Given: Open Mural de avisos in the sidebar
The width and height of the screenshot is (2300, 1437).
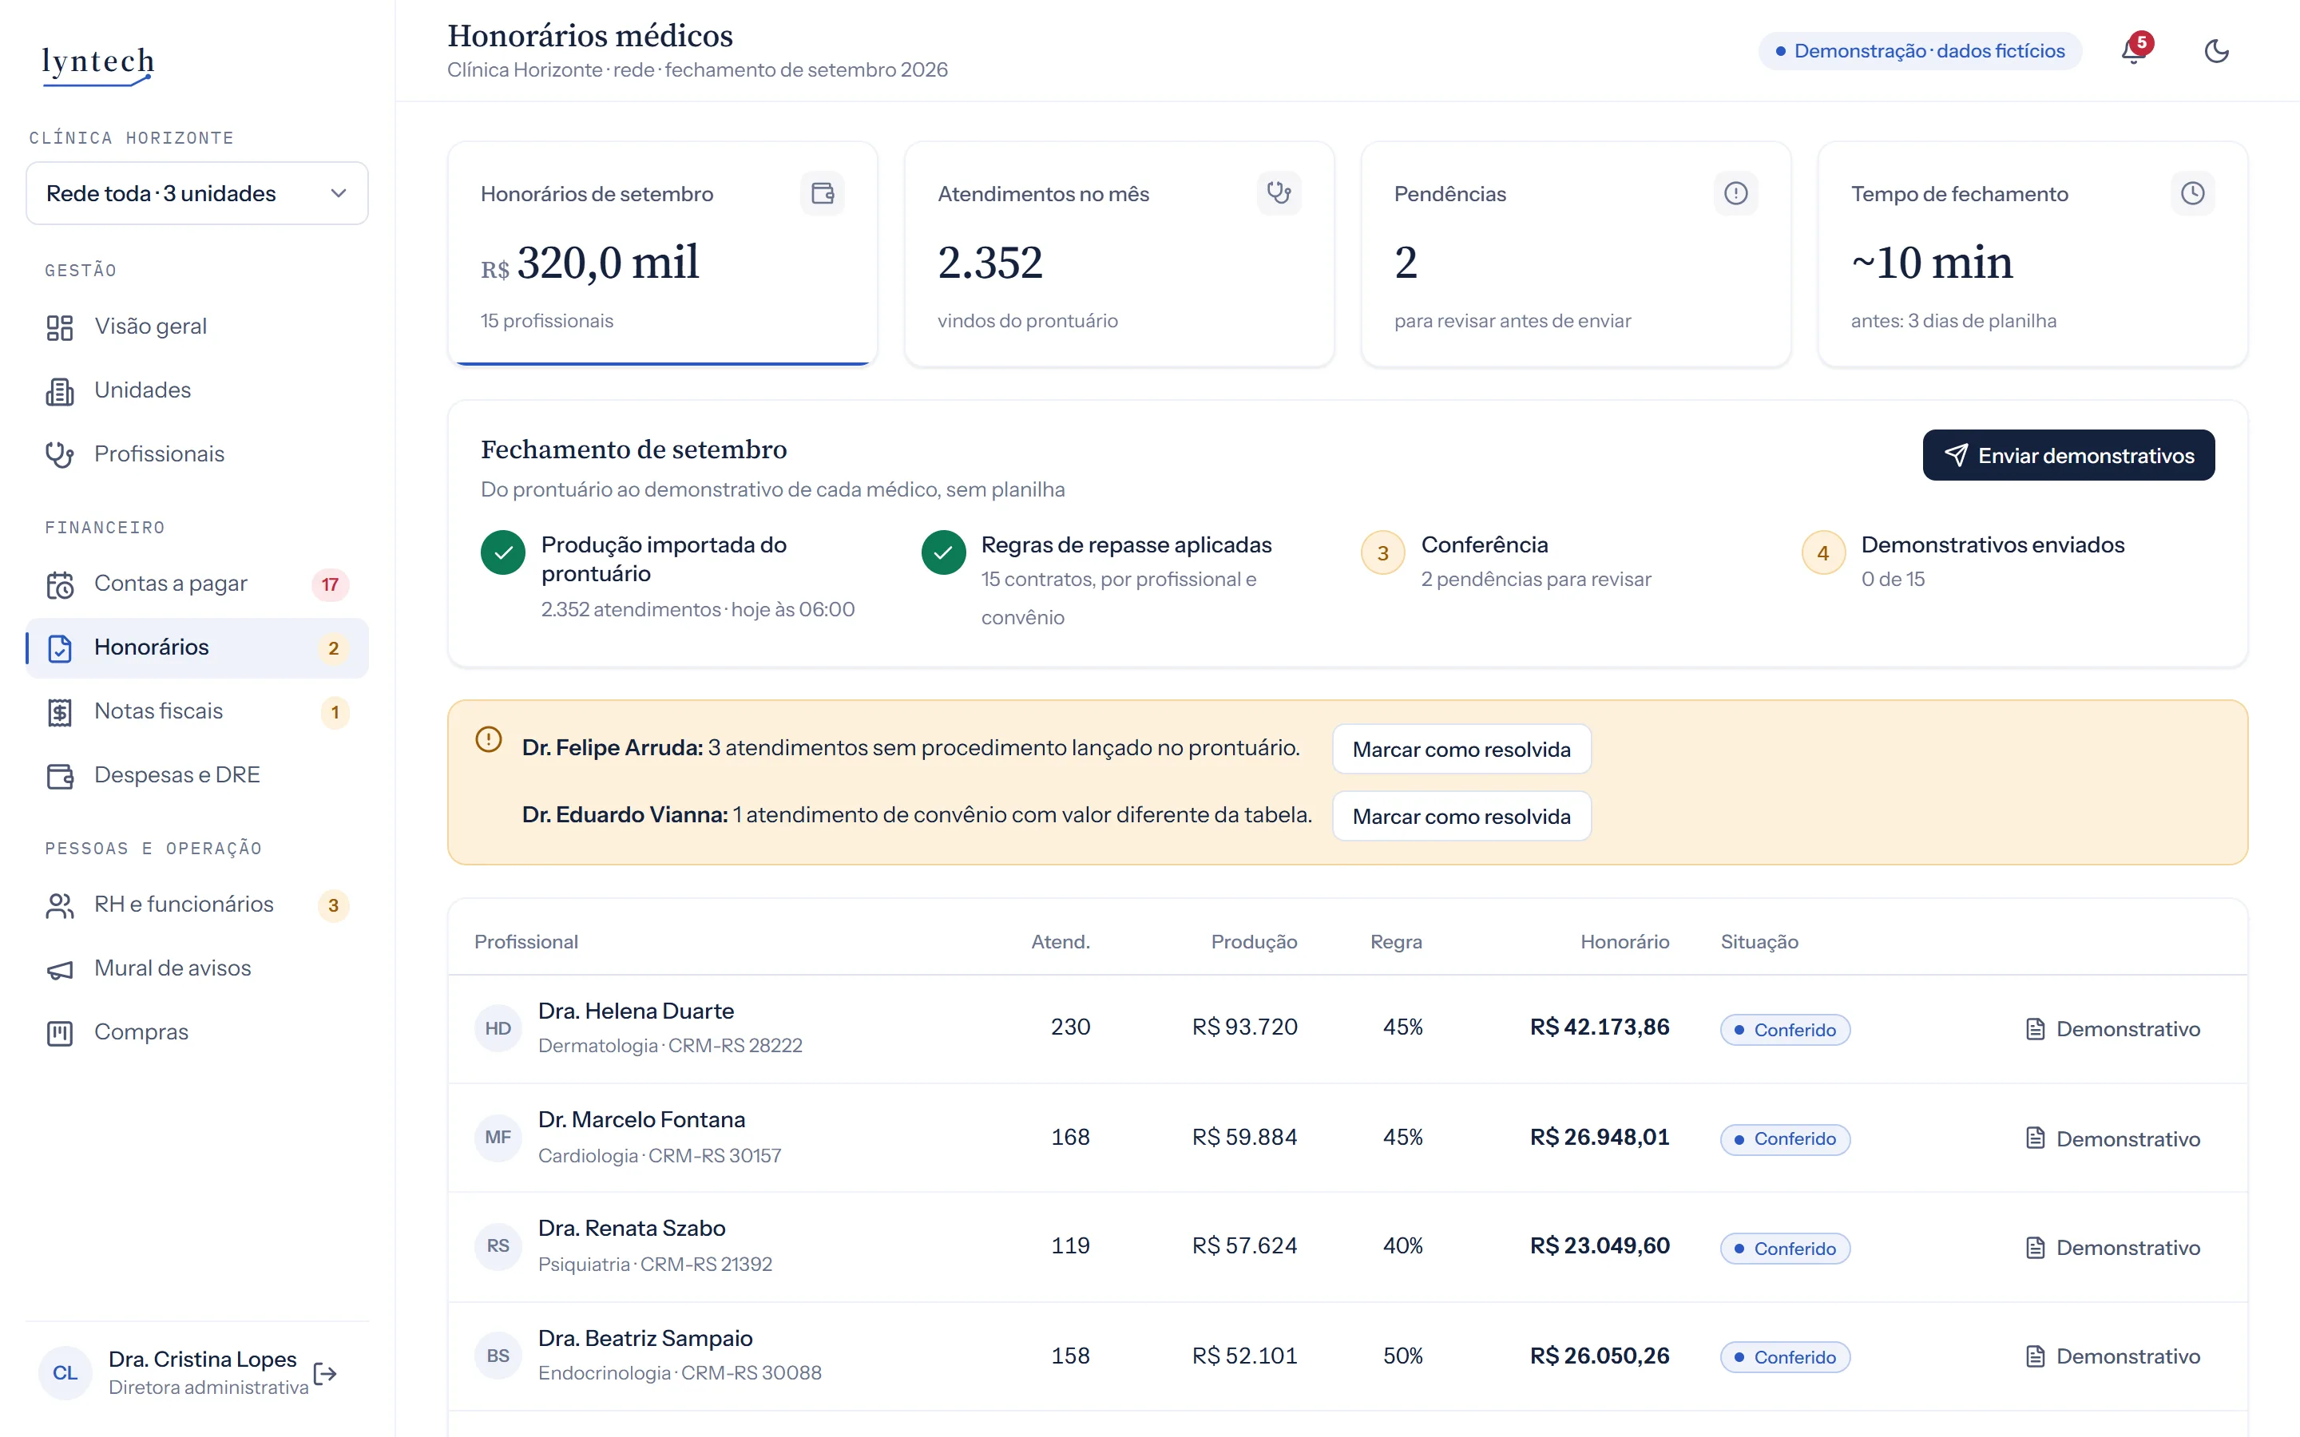Looking at the screenshot, I should tap(196, 968).
